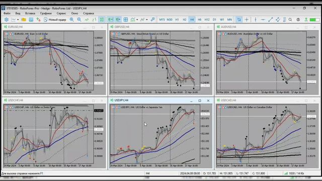Screen dimensions: 322x181
Task: Select the D1 timeframe
Action: point(214,20)
